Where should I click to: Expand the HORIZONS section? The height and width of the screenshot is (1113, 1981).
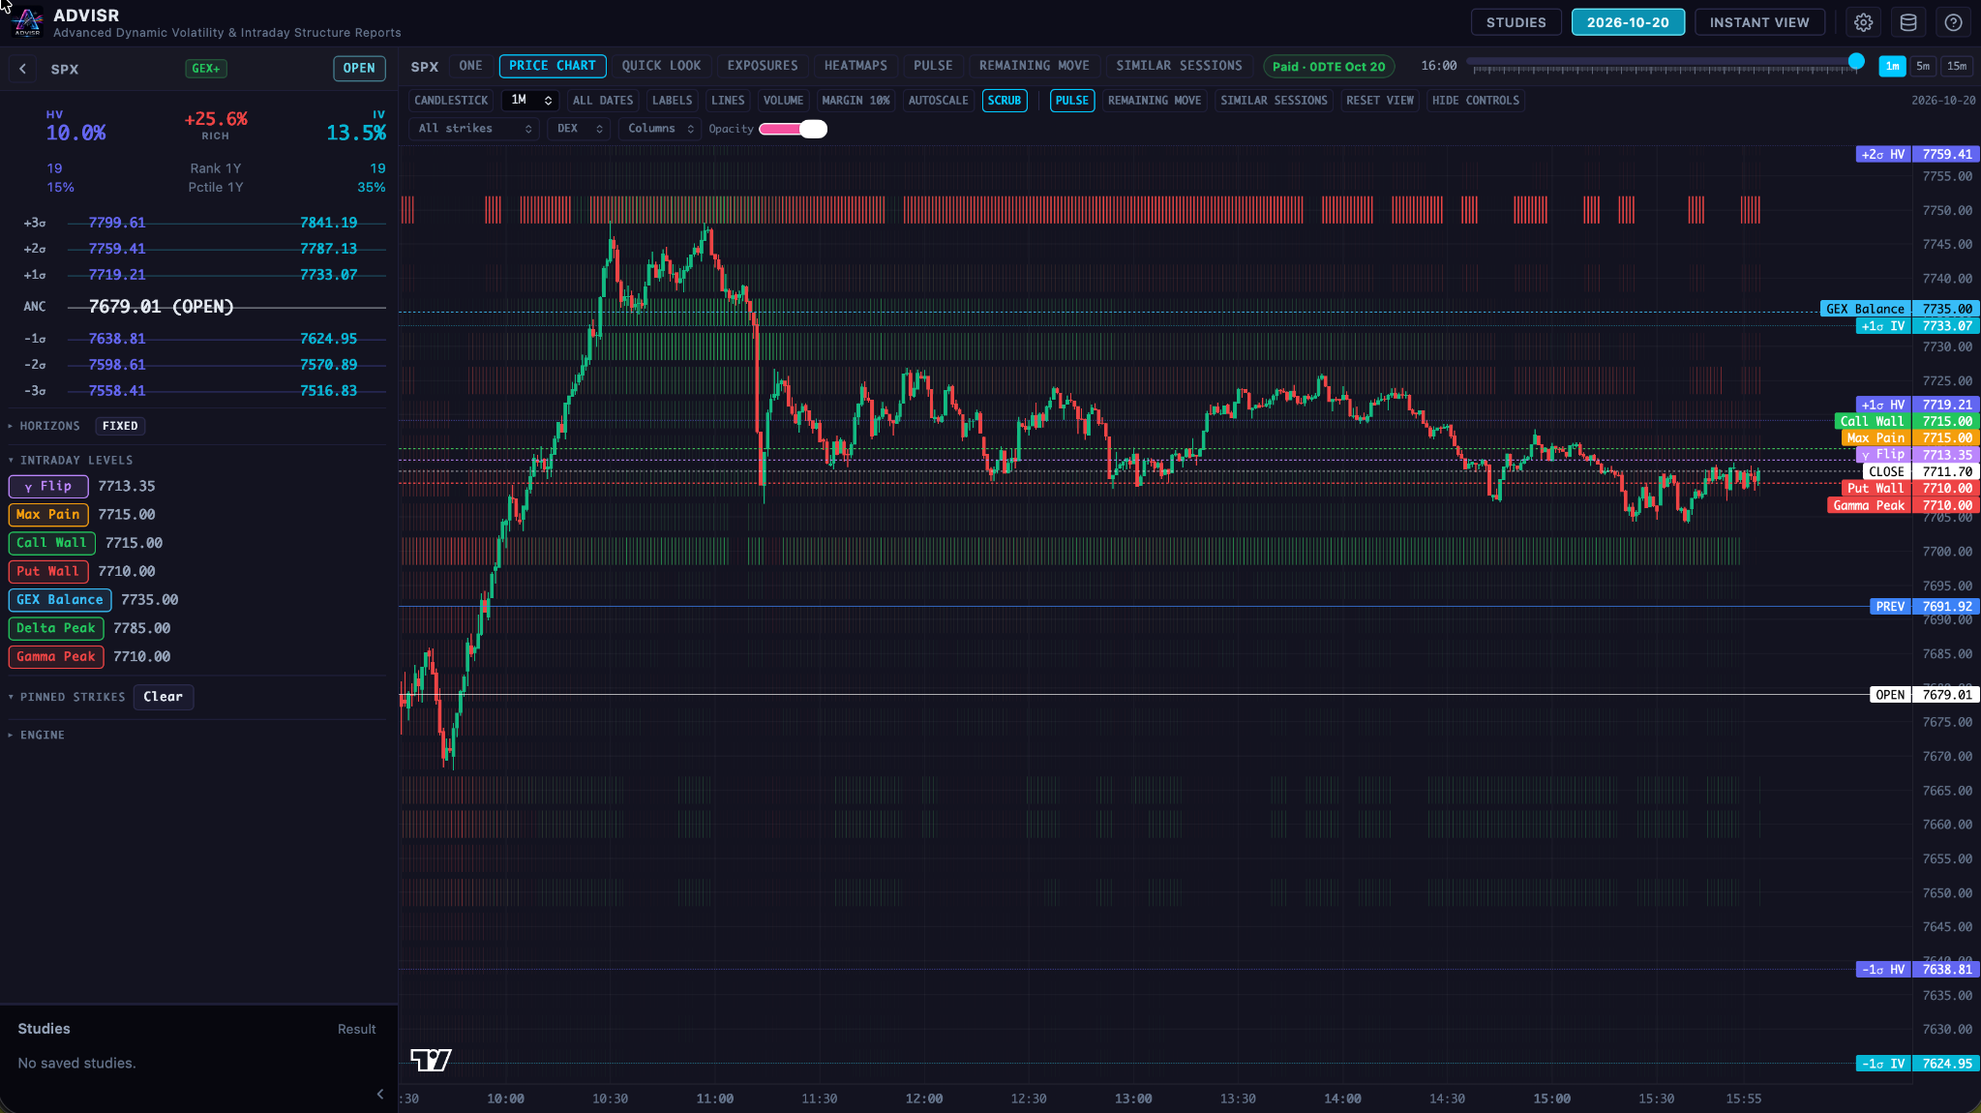(x=45, y=426)
